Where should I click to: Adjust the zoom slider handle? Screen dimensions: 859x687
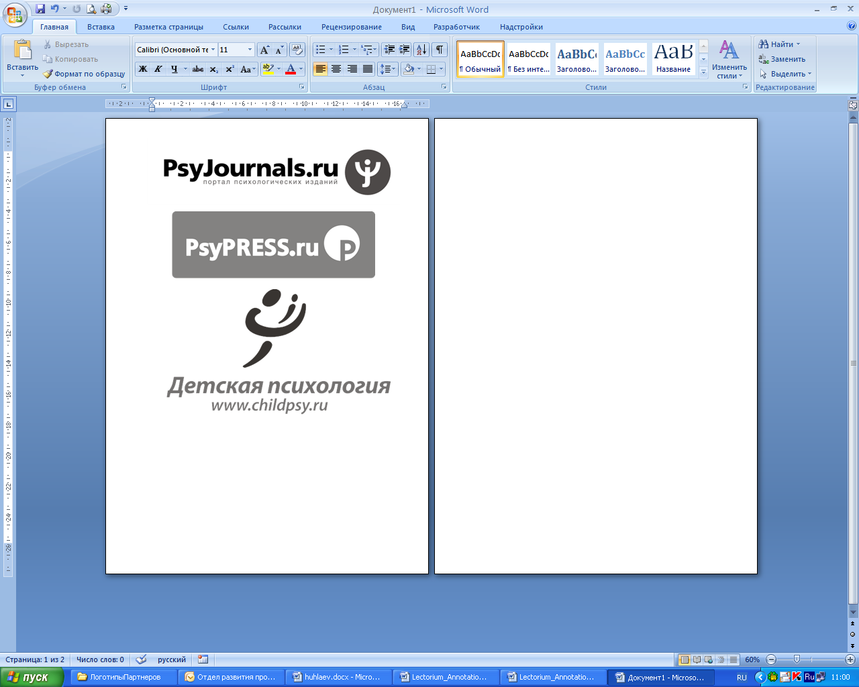pos(797,659)
